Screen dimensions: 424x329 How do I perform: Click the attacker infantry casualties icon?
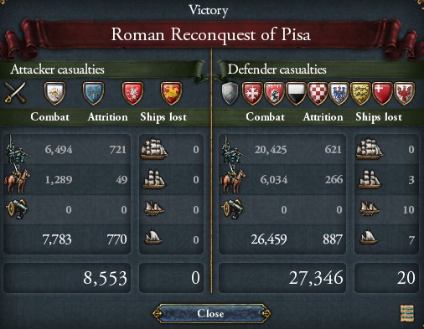pyautogui.click(x=16, y=149)
